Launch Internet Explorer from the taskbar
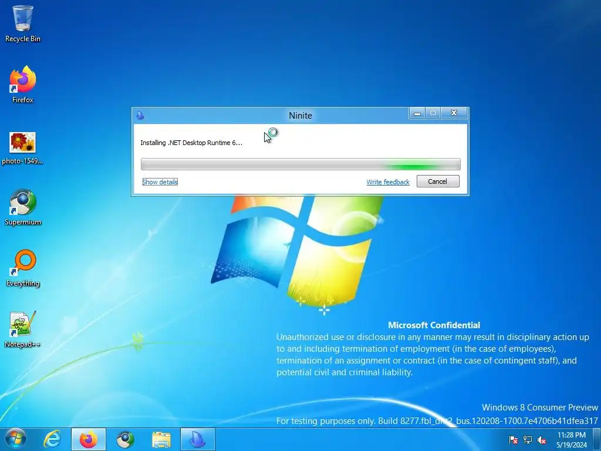 tap(52, 439)
